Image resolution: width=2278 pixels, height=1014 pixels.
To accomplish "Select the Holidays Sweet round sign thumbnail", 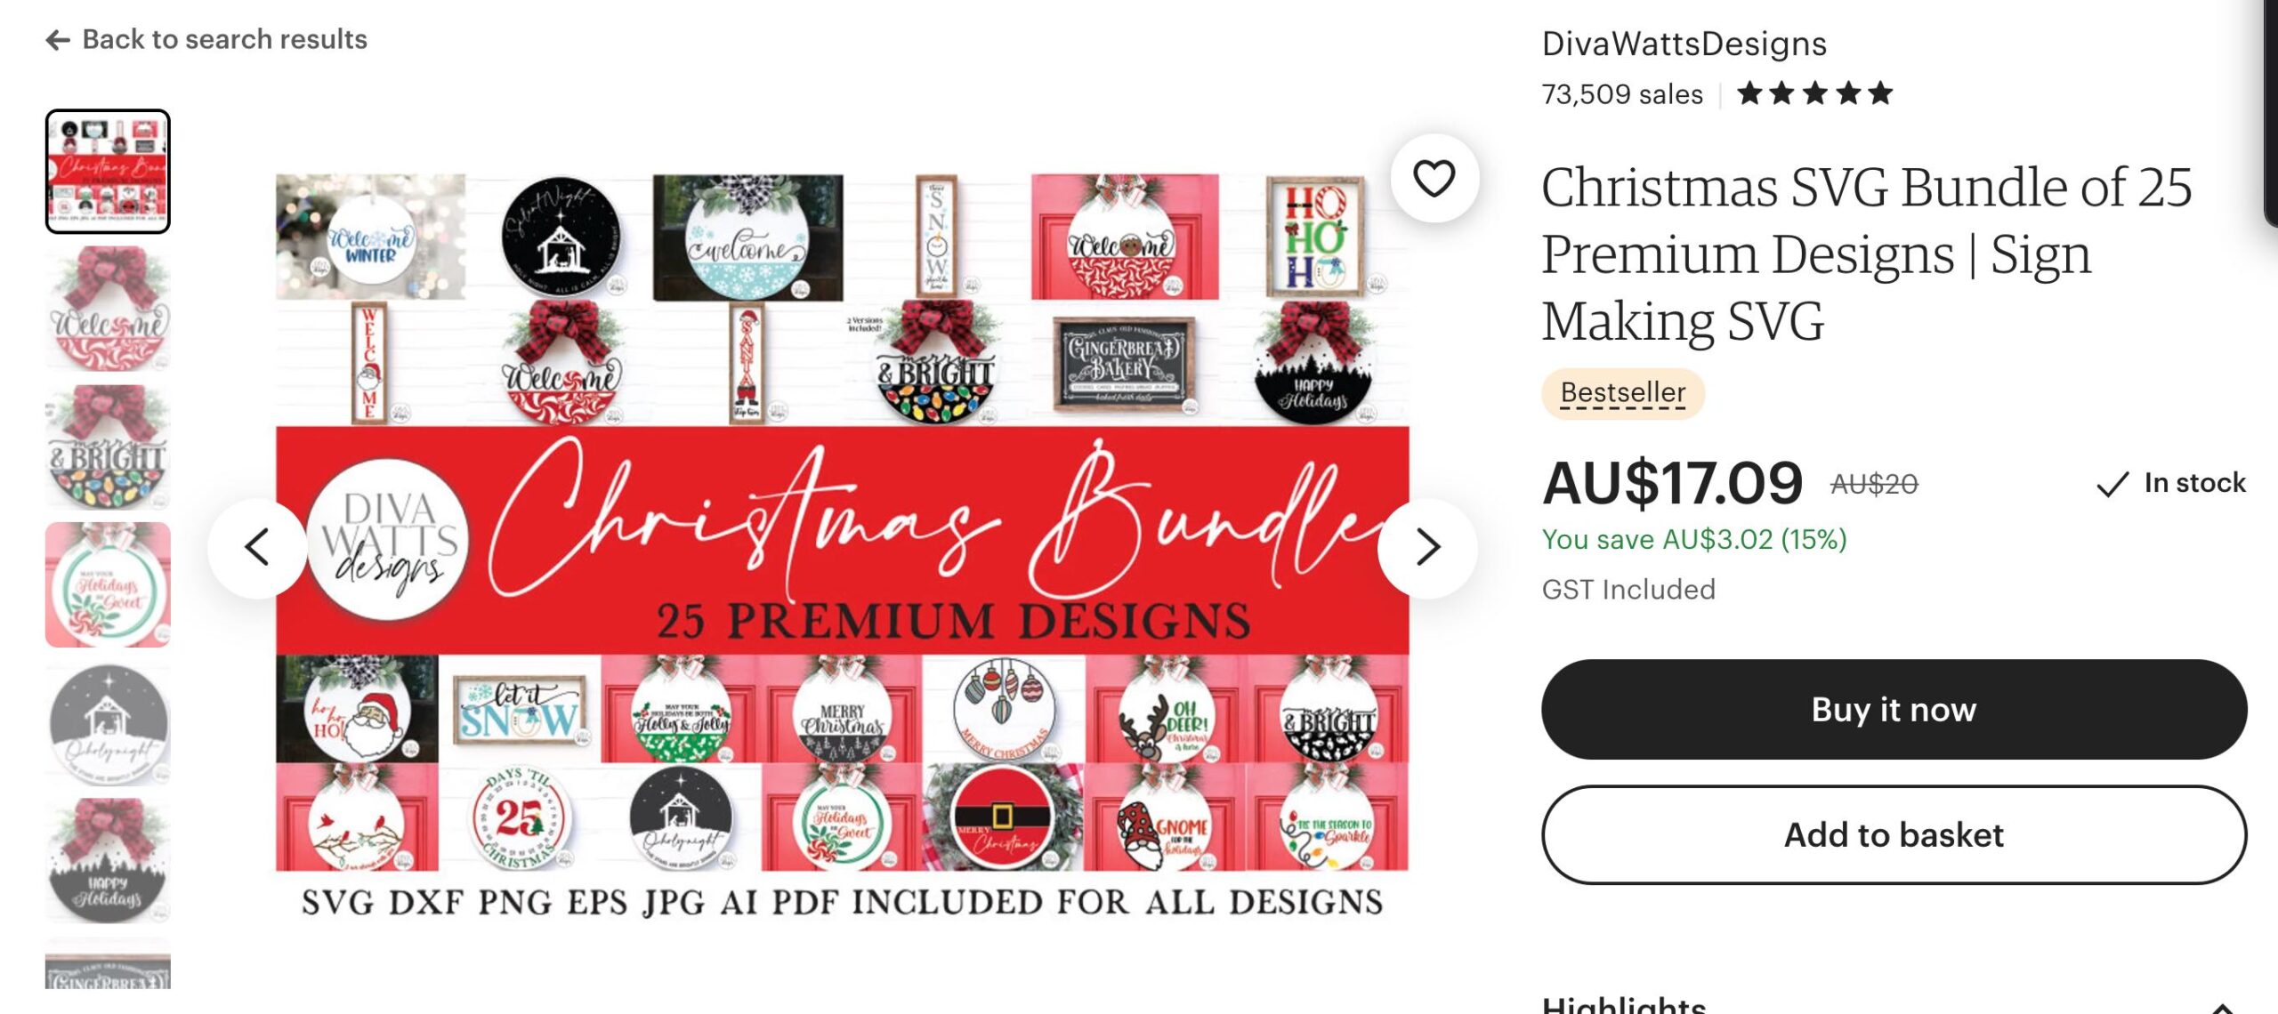I will (x=108, y=584).
